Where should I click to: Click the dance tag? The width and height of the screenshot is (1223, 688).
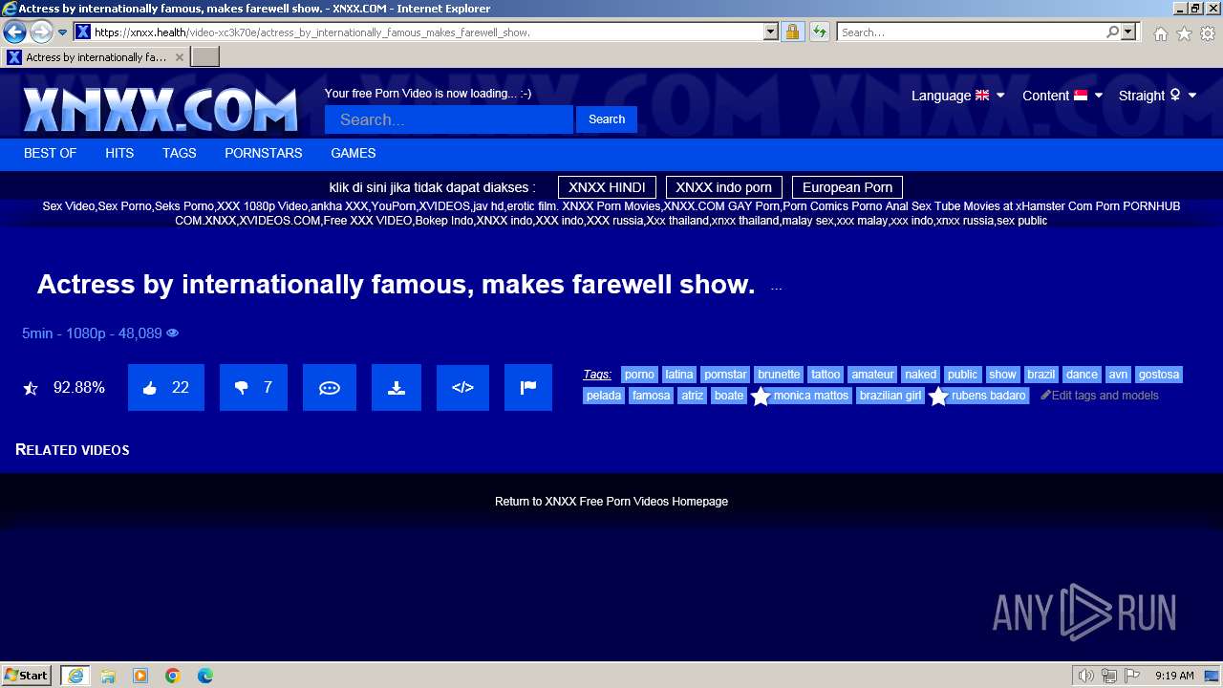(x=1082, y=375)
